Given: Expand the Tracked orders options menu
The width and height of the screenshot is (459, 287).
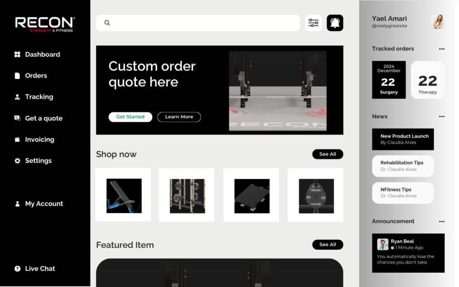Looking at the screenshot, I should coord(442,49).
